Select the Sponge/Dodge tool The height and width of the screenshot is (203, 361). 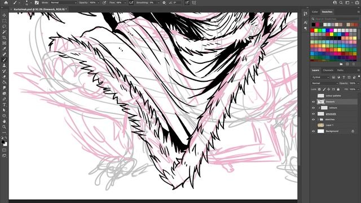4,93
